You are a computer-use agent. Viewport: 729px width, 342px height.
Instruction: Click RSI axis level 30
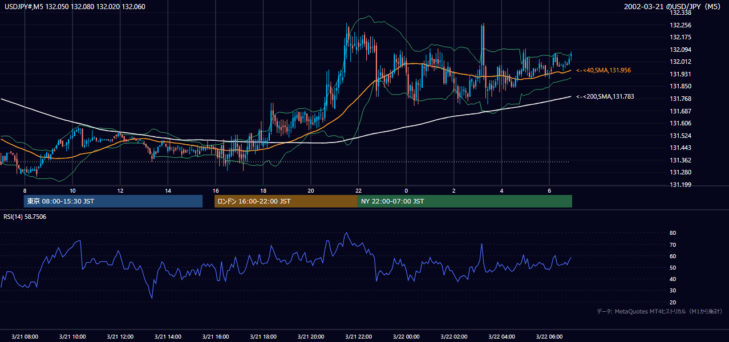tap(673, 291)
